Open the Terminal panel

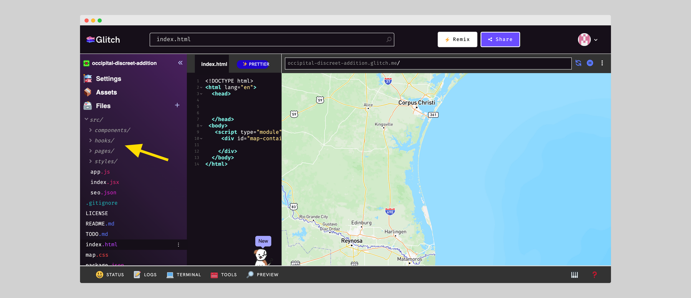[184, 275]
